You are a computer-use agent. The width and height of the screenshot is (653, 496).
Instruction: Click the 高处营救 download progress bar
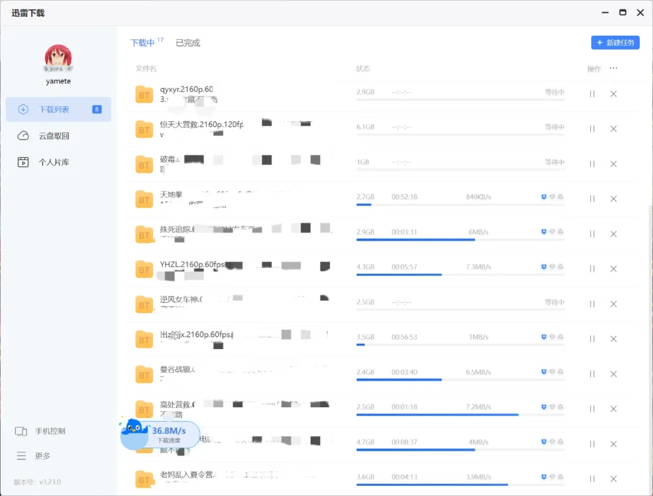point(460,414)
